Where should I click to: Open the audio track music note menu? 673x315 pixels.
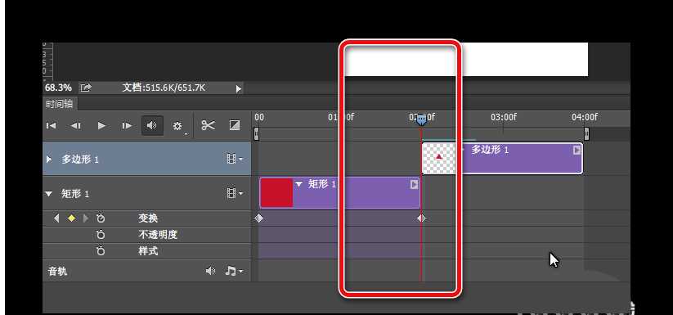234,271
